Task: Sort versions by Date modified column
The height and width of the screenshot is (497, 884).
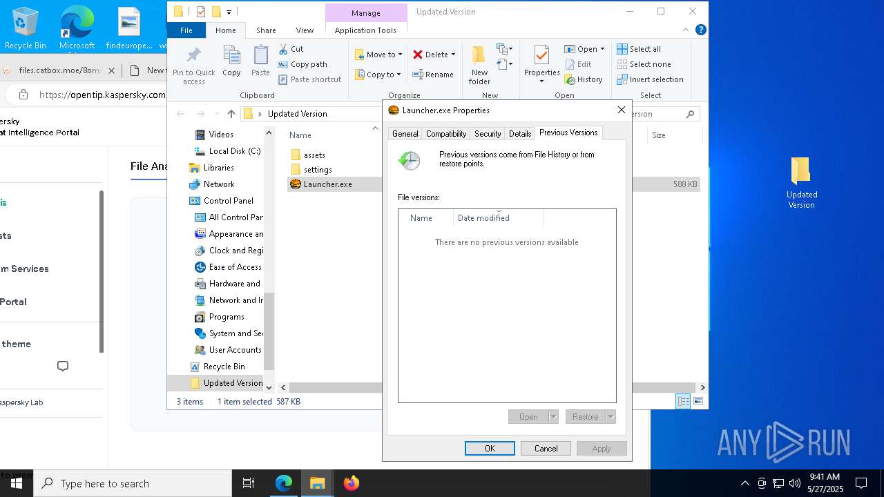Action: coord(499,218)
